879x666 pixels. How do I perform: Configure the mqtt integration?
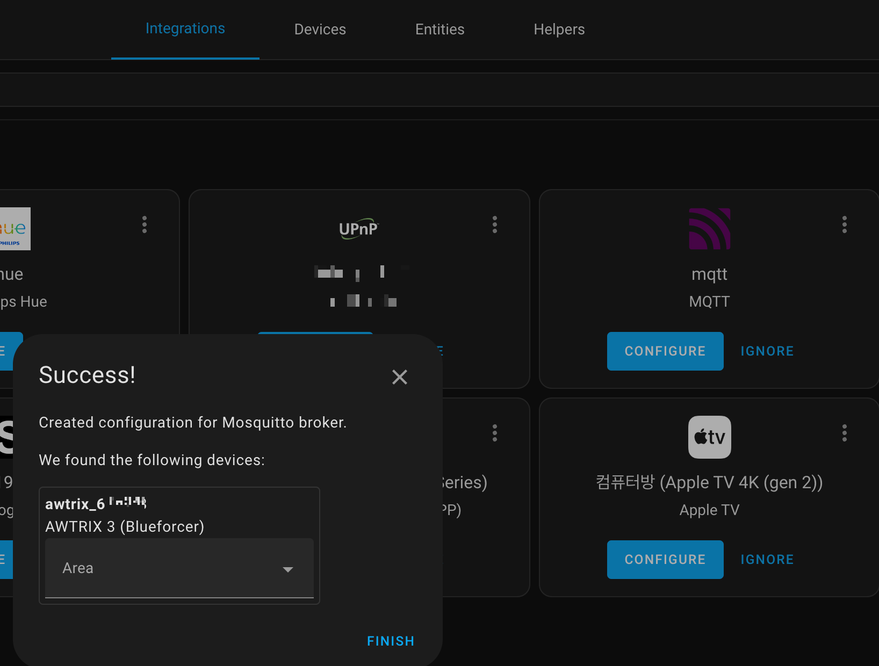pos(665,351)
